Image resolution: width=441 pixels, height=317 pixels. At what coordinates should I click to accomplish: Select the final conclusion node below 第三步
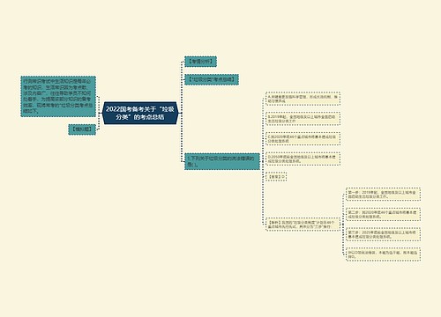[383, 254]
